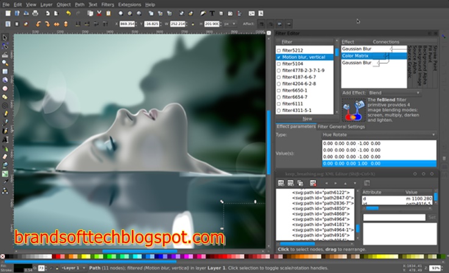
Task: Click the Undo arrow icon
Action: (68, 13)
